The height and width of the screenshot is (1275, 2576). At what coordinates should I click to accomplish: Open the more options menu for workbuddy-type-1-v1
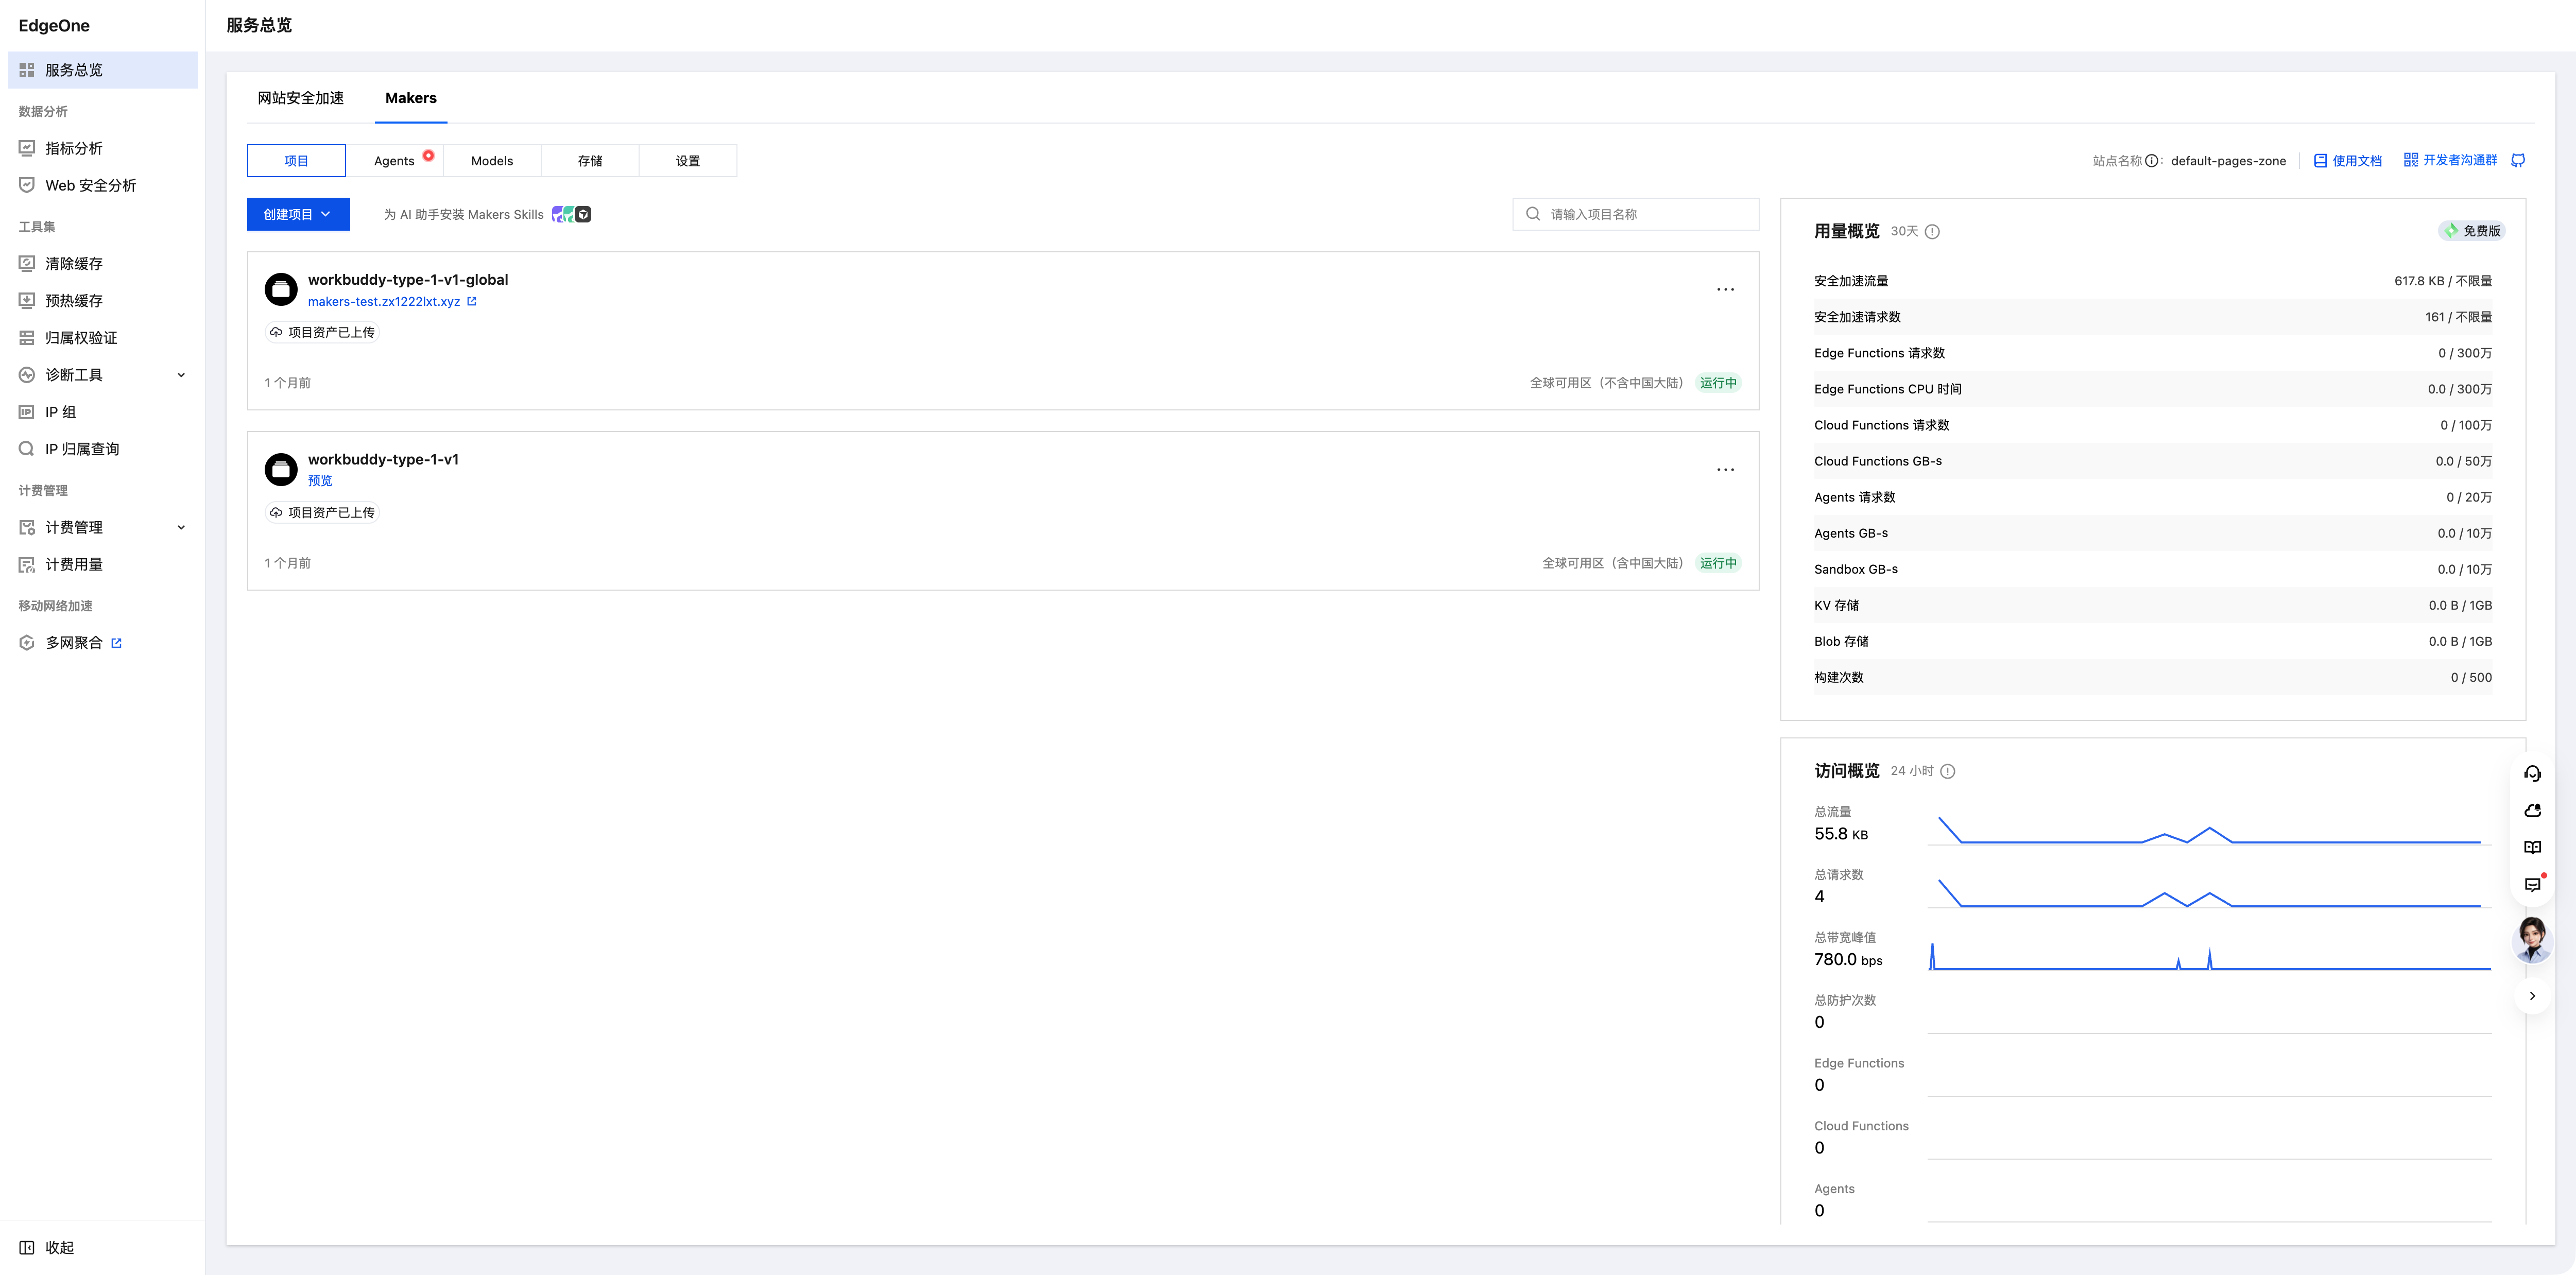click(1725, 469)
